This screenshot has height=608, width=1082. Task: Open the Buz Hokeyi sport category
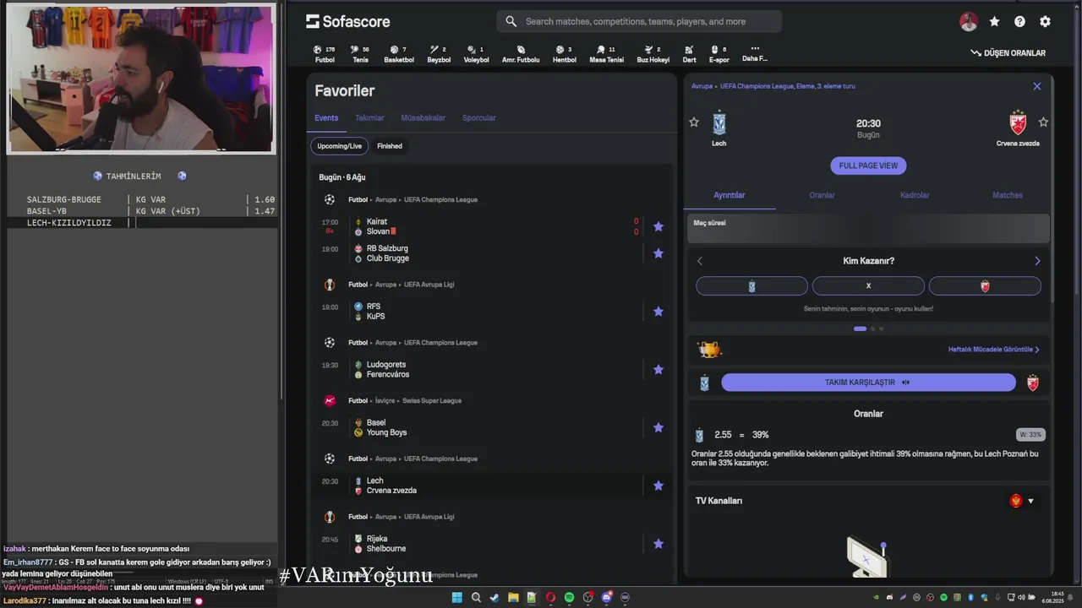[653, 54]
